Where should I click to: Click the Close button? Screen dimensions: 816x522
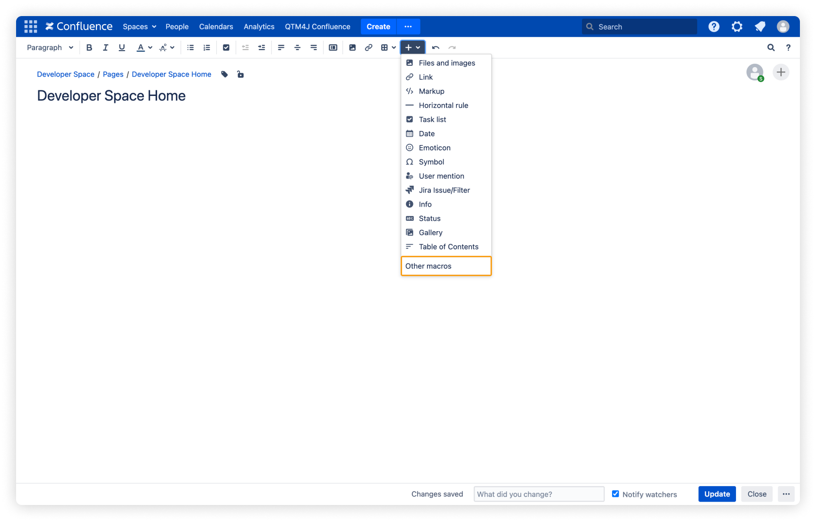point(757,494)
